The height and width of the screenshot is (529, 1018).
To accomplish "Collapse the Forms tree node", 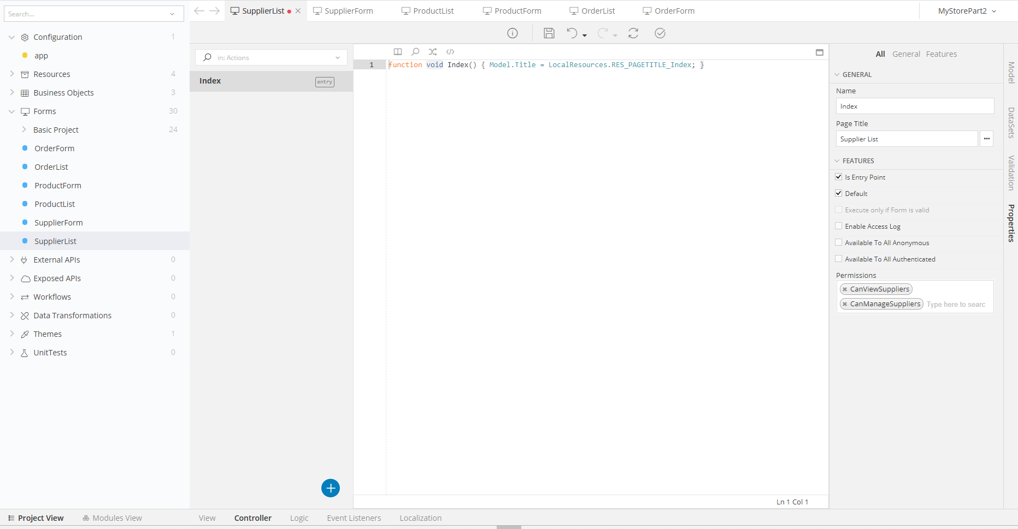I will click(x=12, y=111).
